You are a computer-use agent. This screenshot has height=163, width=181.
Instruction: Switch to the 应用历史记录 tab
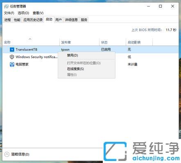point(33,20)
